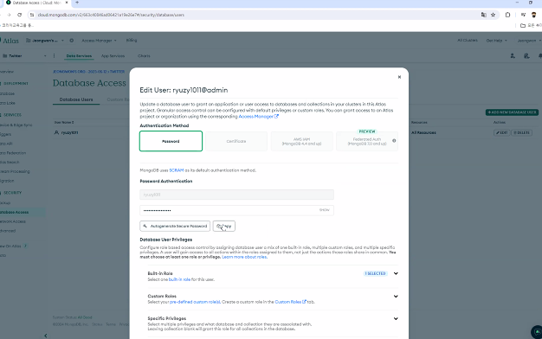Select Certificate authentication method
This screenshot has height=339, width=542.
pos(236,141)
